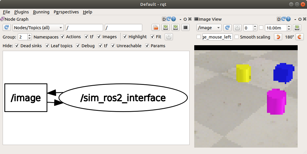Increase the zoom spinbox showing 0
Screen dimensions: 307x154
tap(255, 26)
